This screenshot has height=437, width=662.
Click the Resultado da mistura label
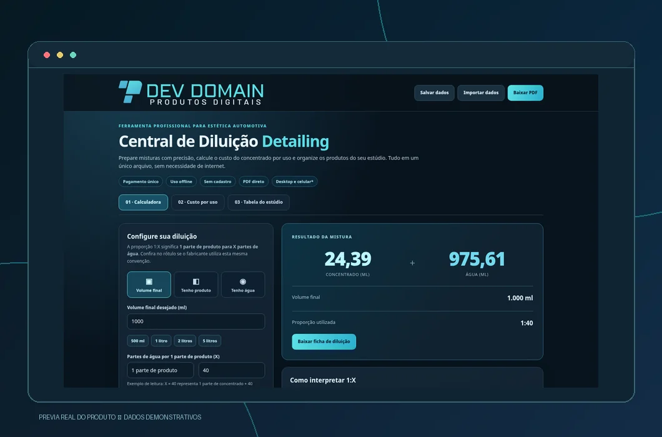click(322, 237)
